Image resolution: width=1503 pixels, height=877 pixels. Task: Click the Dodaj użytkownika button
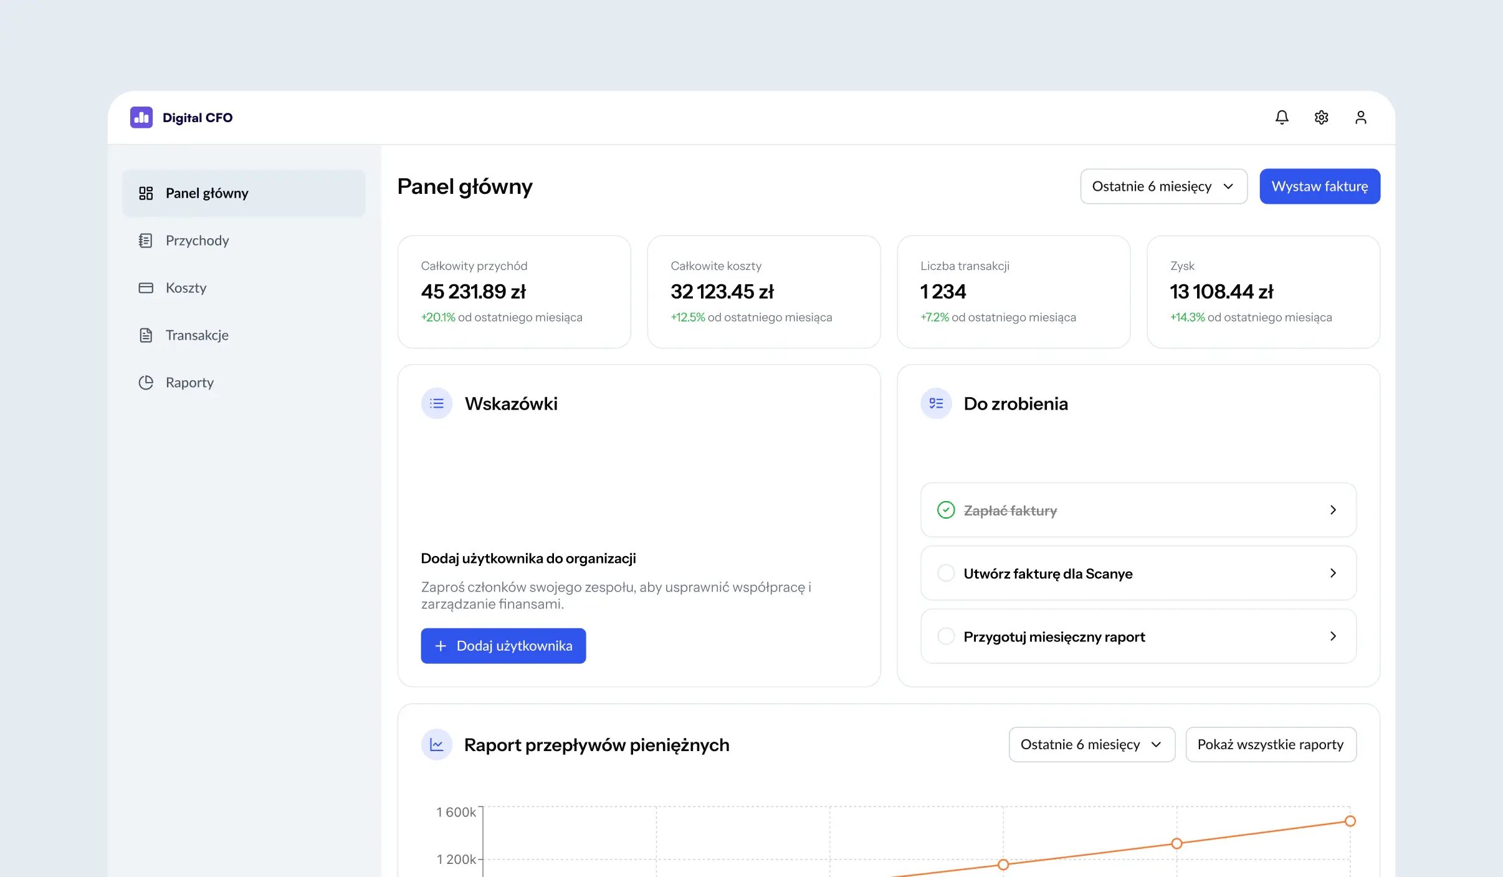pos(503,646)
